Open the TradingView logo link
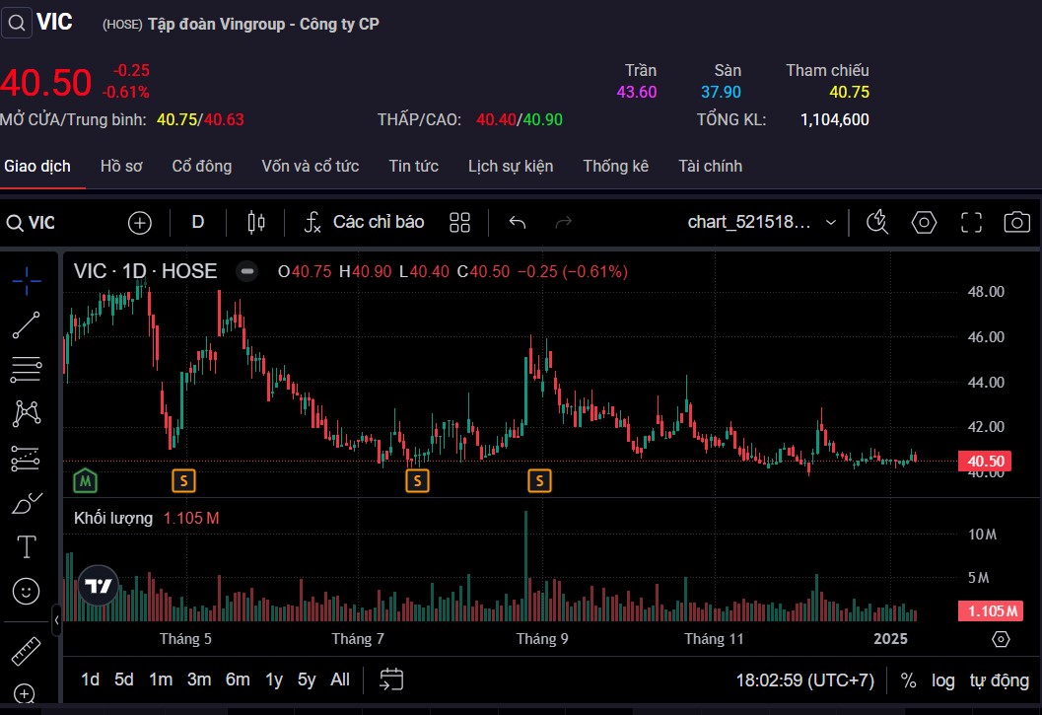 click(99, 586)
